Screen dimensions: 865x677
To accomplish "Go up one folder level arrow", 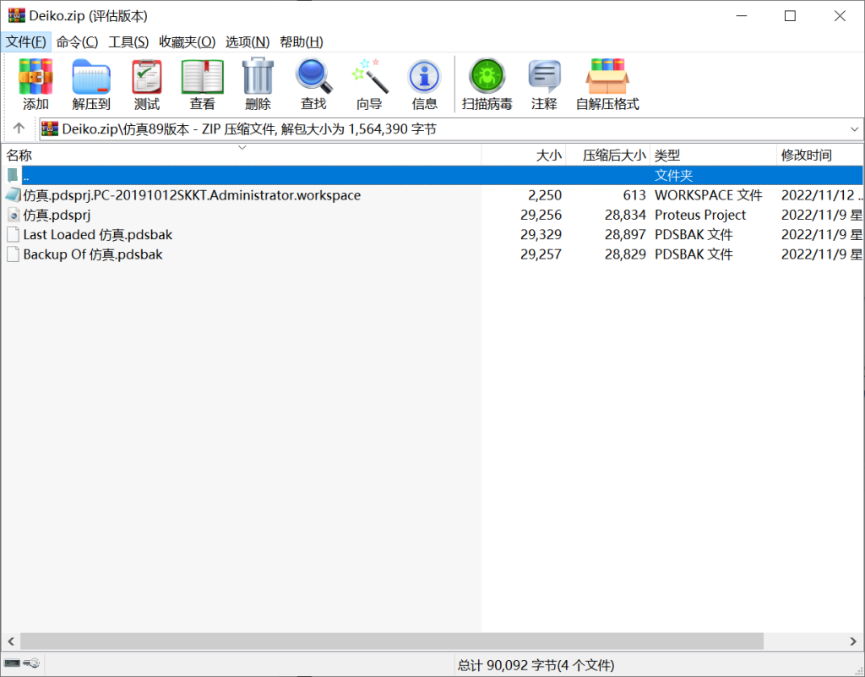I will 19,129.
